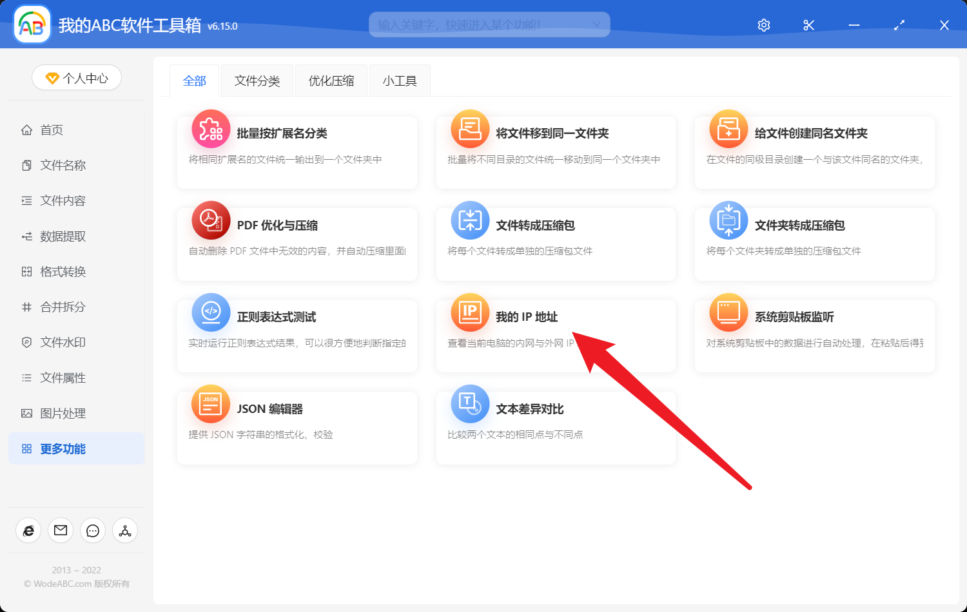Click the 2013 ~ 2022 footer text
The image size is (967, 612).
(x=77, y=570)
